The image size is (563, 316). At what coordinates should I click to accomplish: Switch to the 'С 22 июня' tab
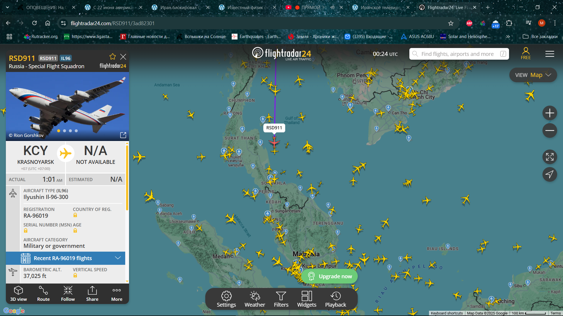coord(113,7)
